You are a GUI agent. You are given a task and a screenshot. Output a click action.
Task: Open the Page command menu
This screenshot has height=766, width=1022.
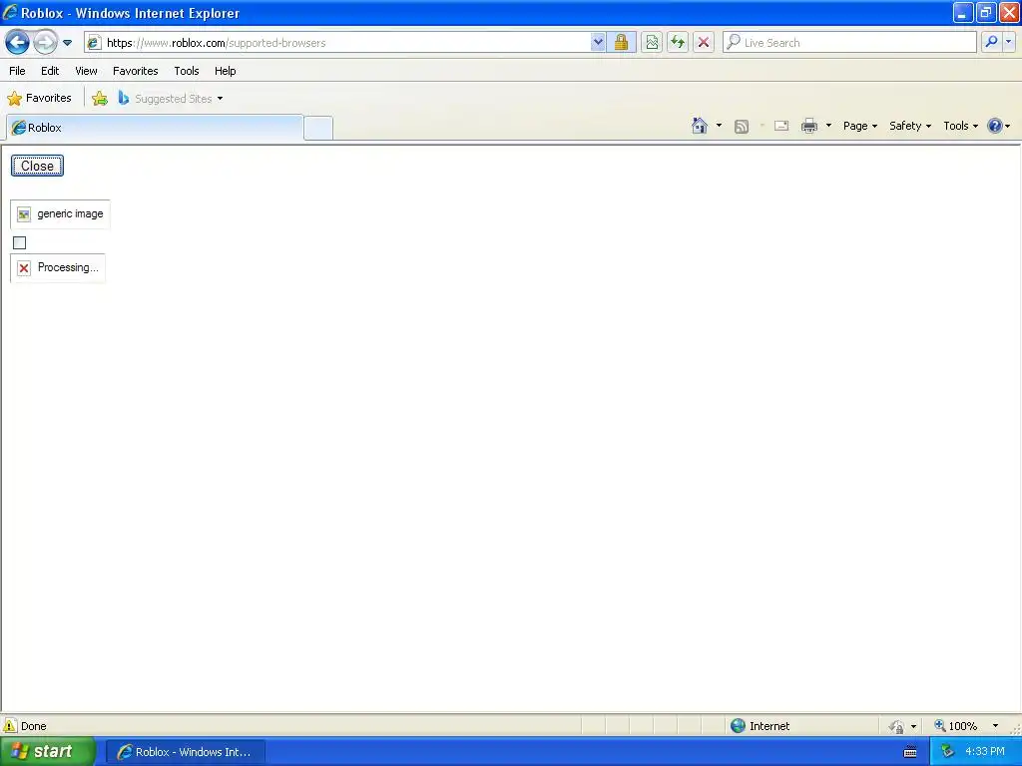coord(859,126)
